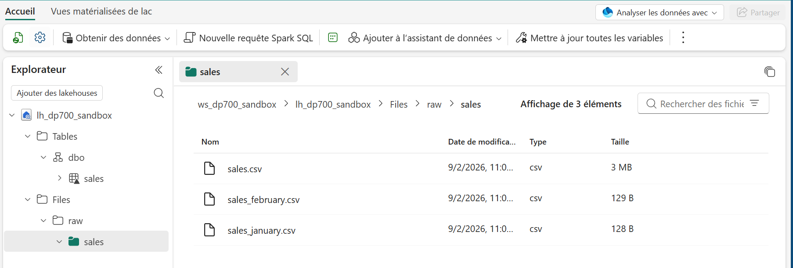Select the Files tree item
Viewport: 793px width, 268px height.
point(61,199)
